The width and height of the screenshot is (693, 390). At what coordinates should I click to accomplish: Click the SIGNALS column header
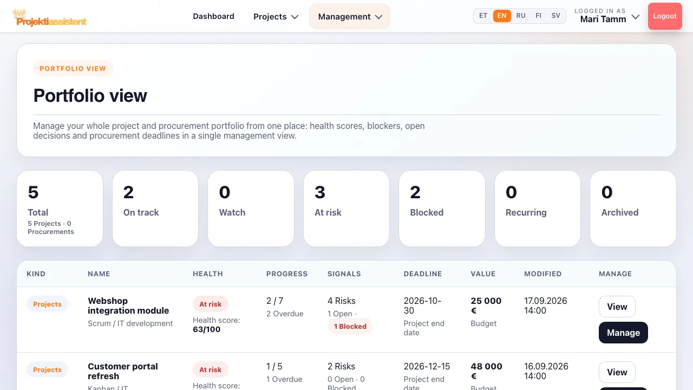[x=344, y=274]
